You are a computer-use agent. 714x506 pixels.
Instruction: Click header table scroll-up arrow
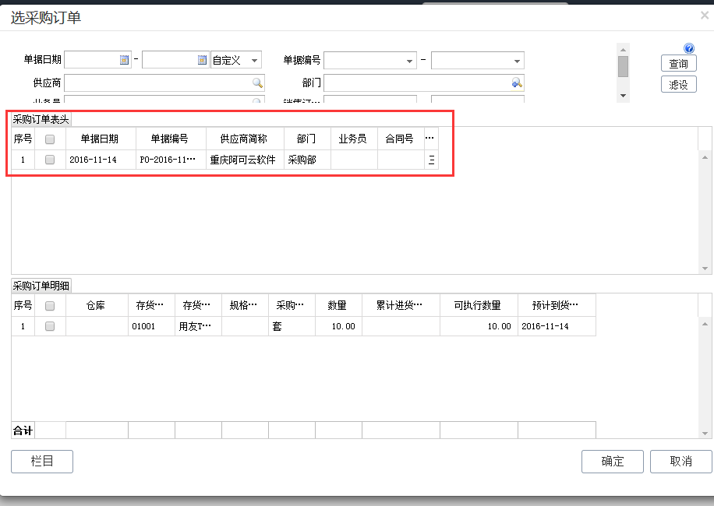coord(705,157)
